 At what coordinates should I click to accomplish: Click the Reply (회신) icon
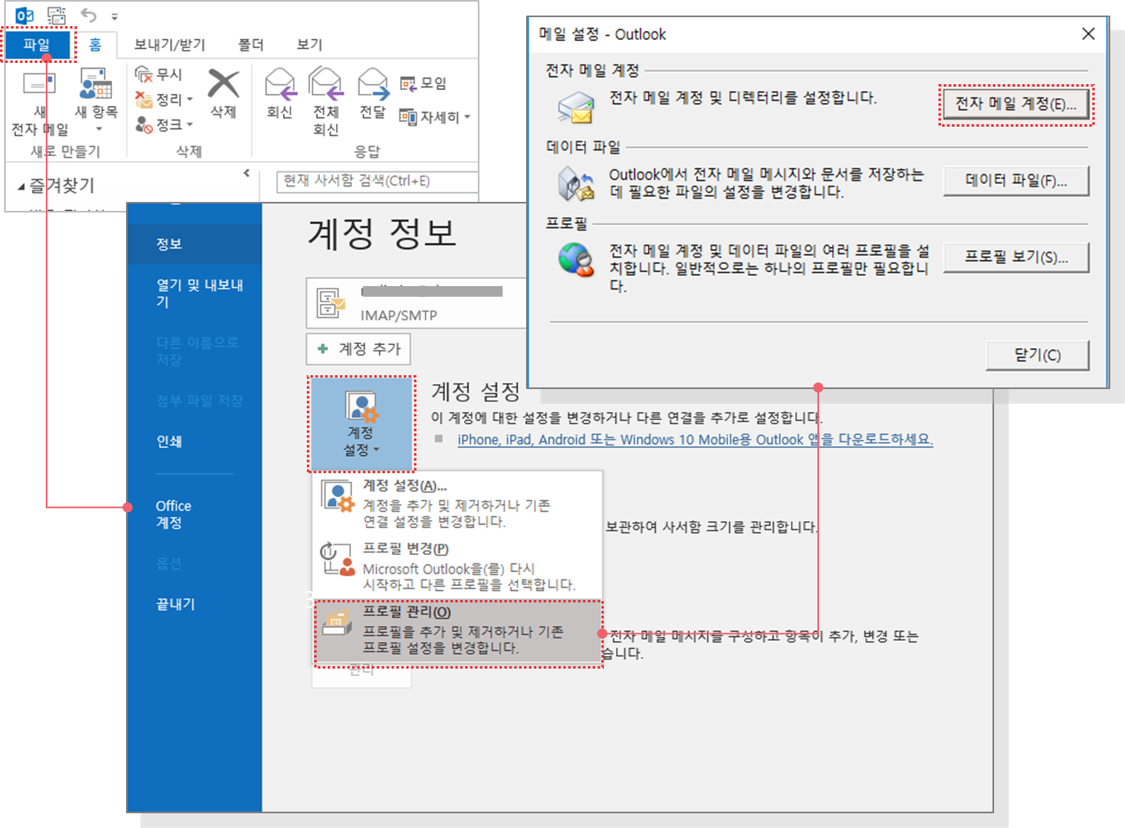click(x=280, y=84)
